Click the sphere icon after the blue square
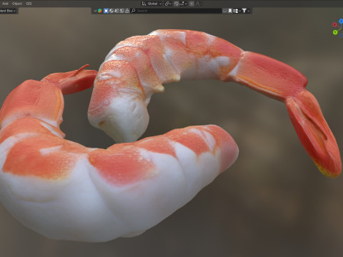The width and height of the screenshot is (343, 257). click(111, 11)
